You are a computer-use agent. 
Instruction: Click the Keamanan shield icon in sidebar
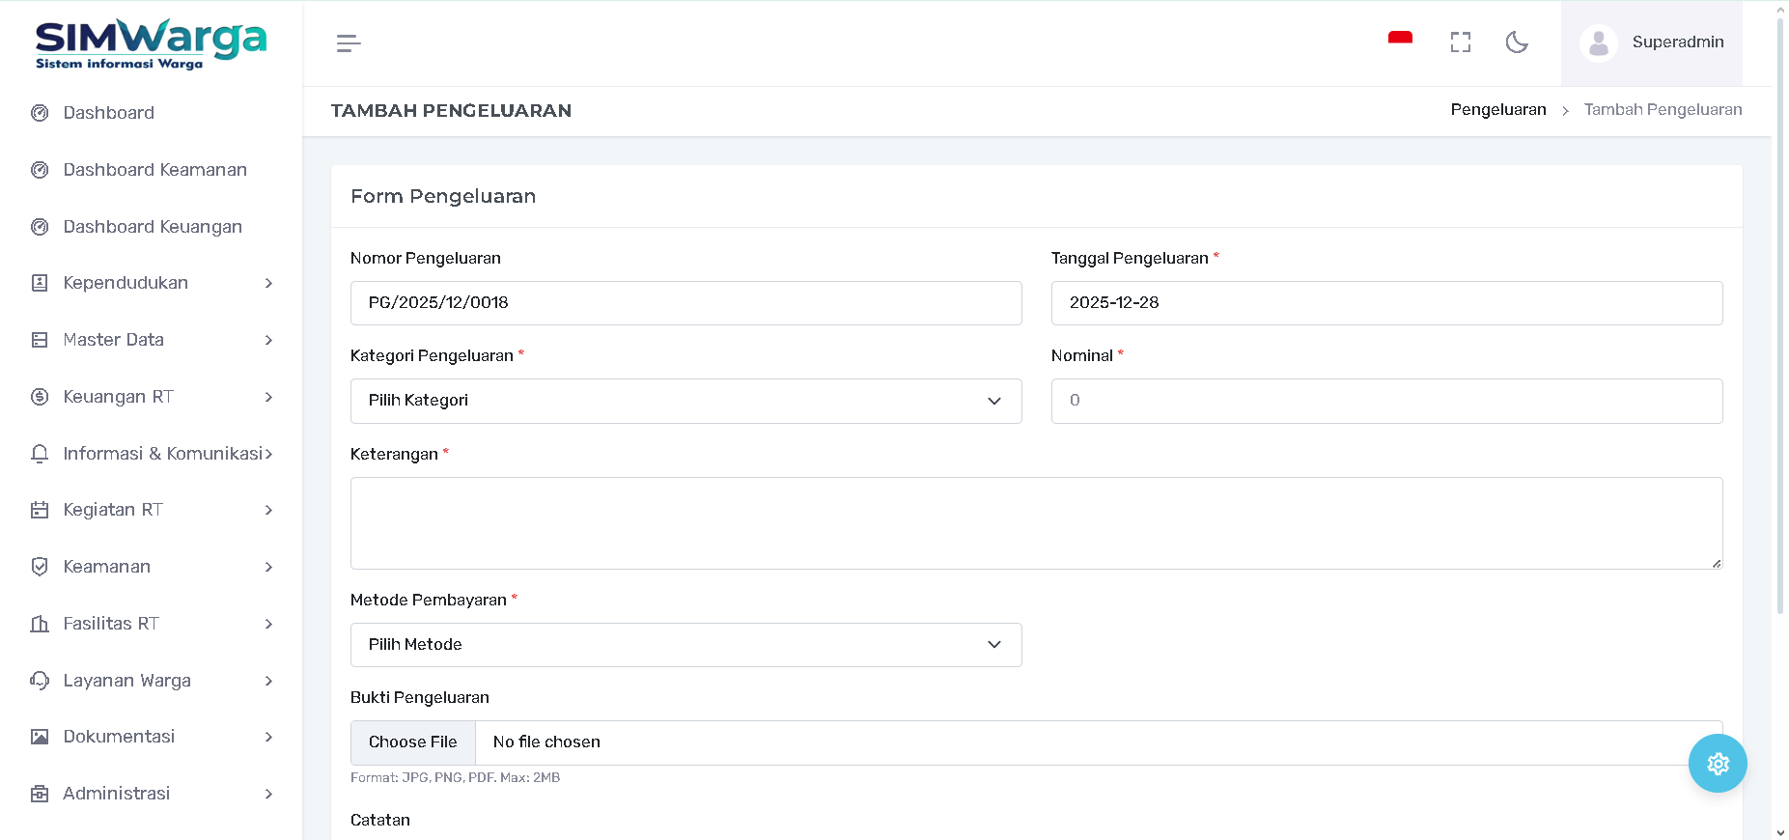pyautogui.click(x=40, y=567)
